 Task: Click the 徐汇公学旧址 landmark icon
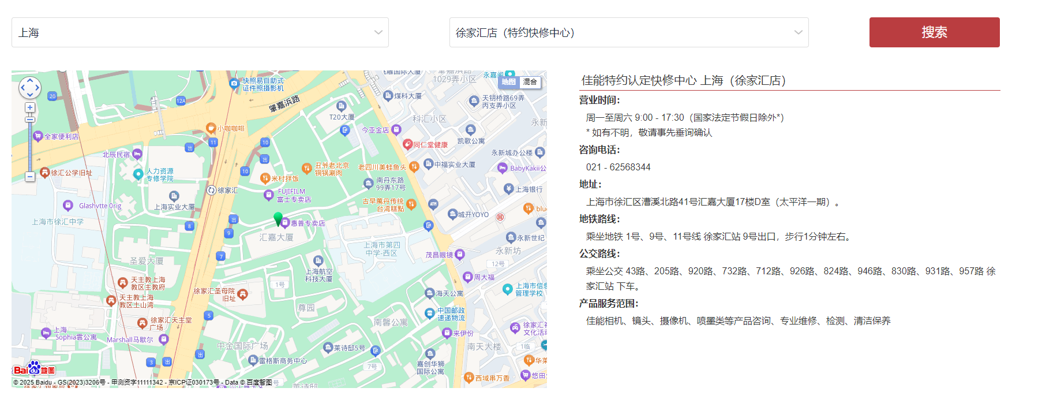pos(44,172)
